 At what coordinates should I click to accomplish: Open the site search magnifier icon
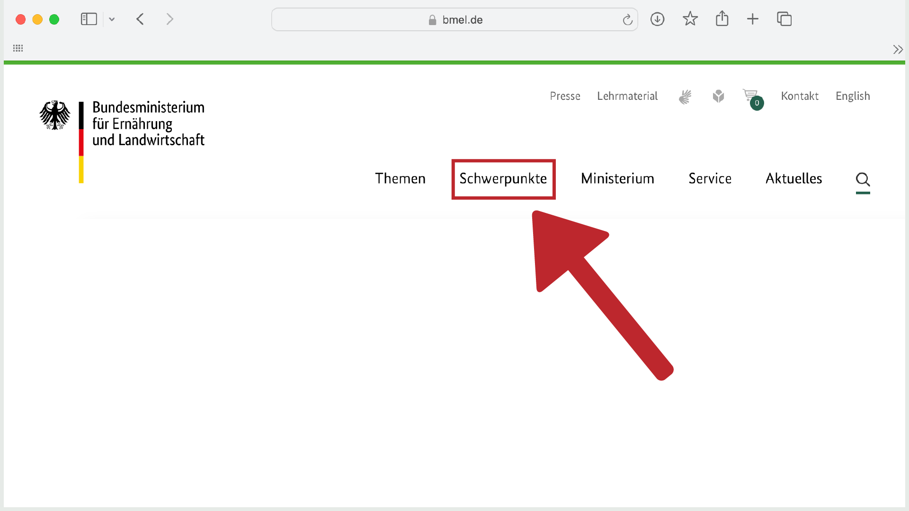(x=863, y=180)
